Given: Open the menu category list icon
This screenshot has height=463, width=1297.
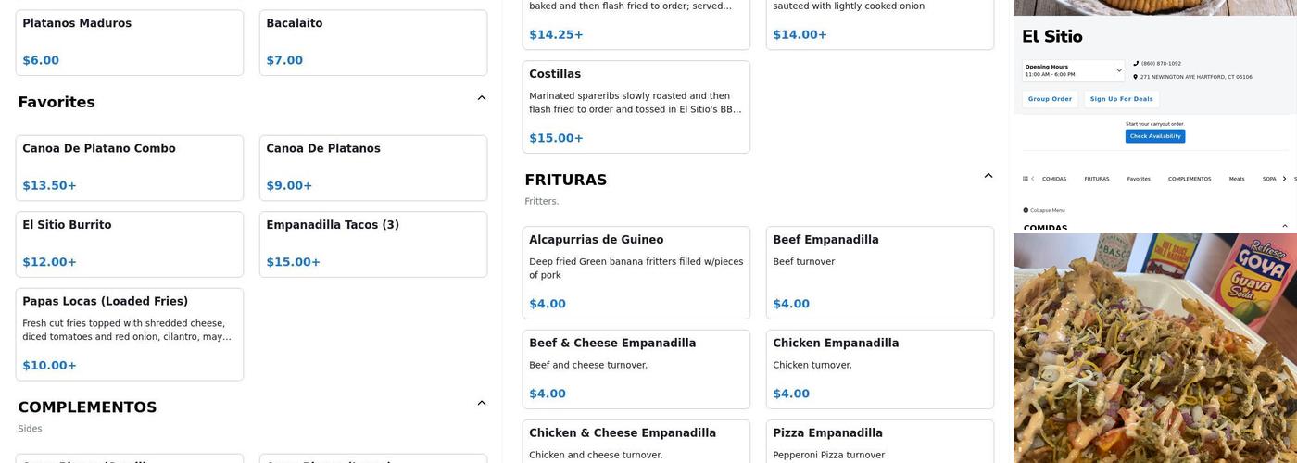Looking at the screenshot, I should tap(1026, 179).
